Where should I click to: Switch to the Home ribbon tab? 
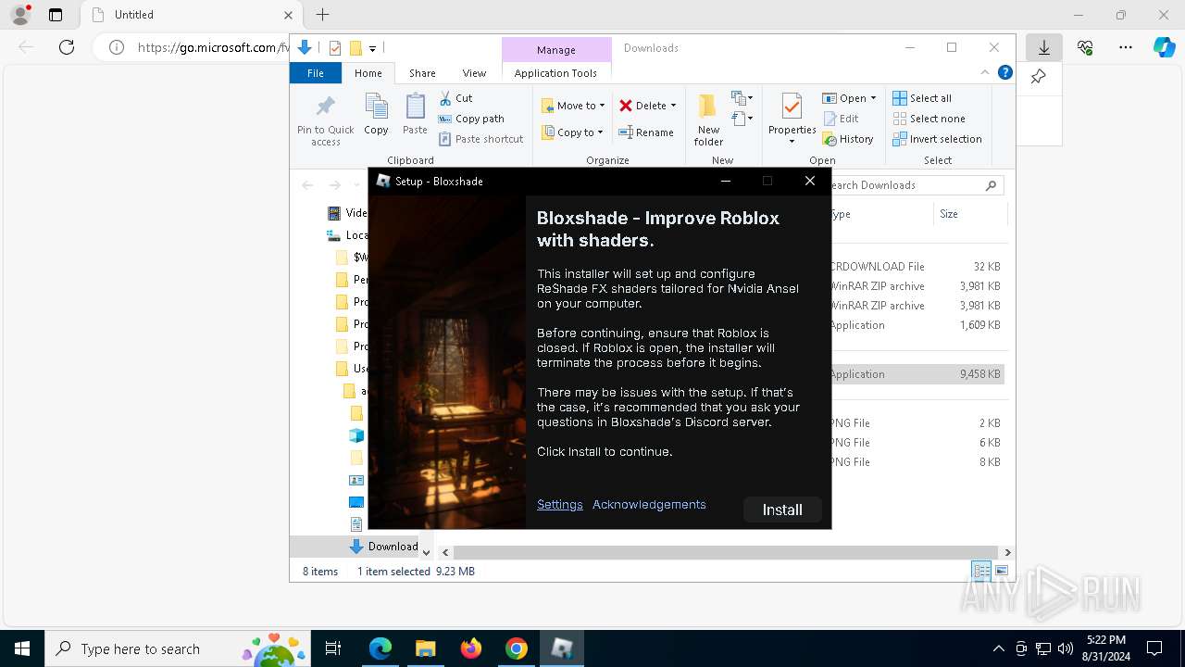click(368, 73)
